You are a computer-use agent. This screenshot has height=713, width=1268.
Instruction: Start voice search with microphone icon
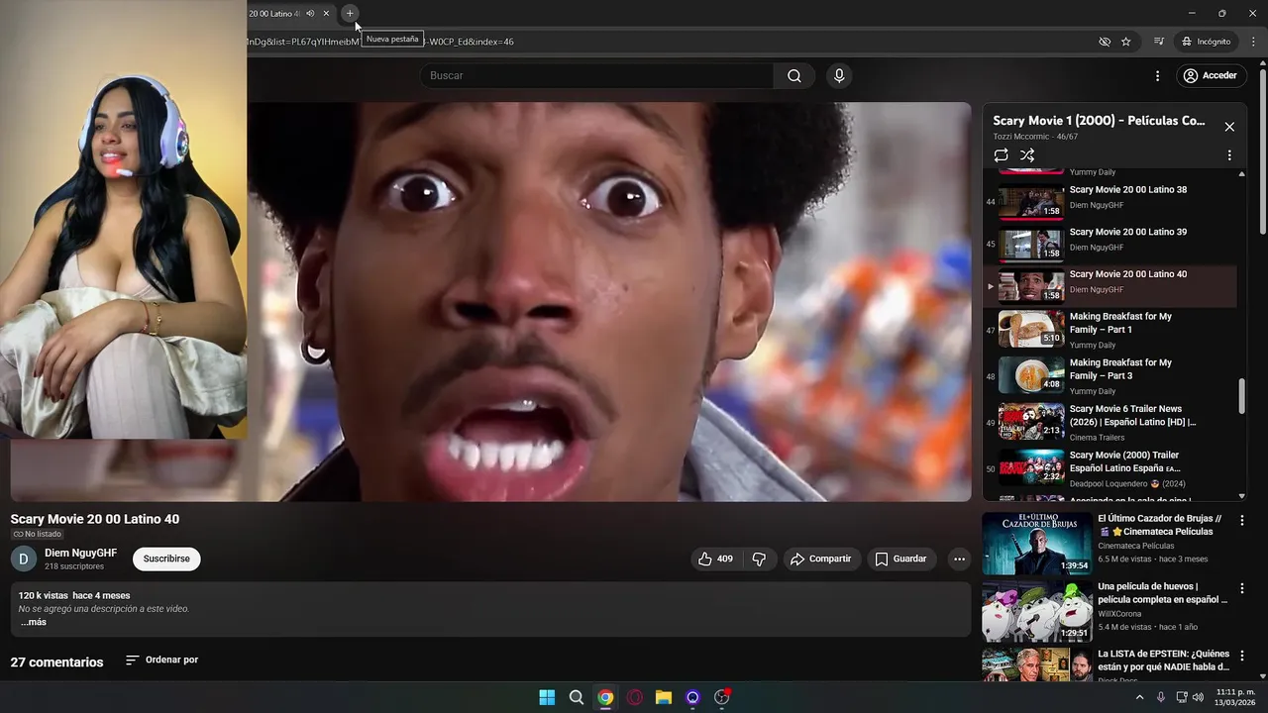839,75
